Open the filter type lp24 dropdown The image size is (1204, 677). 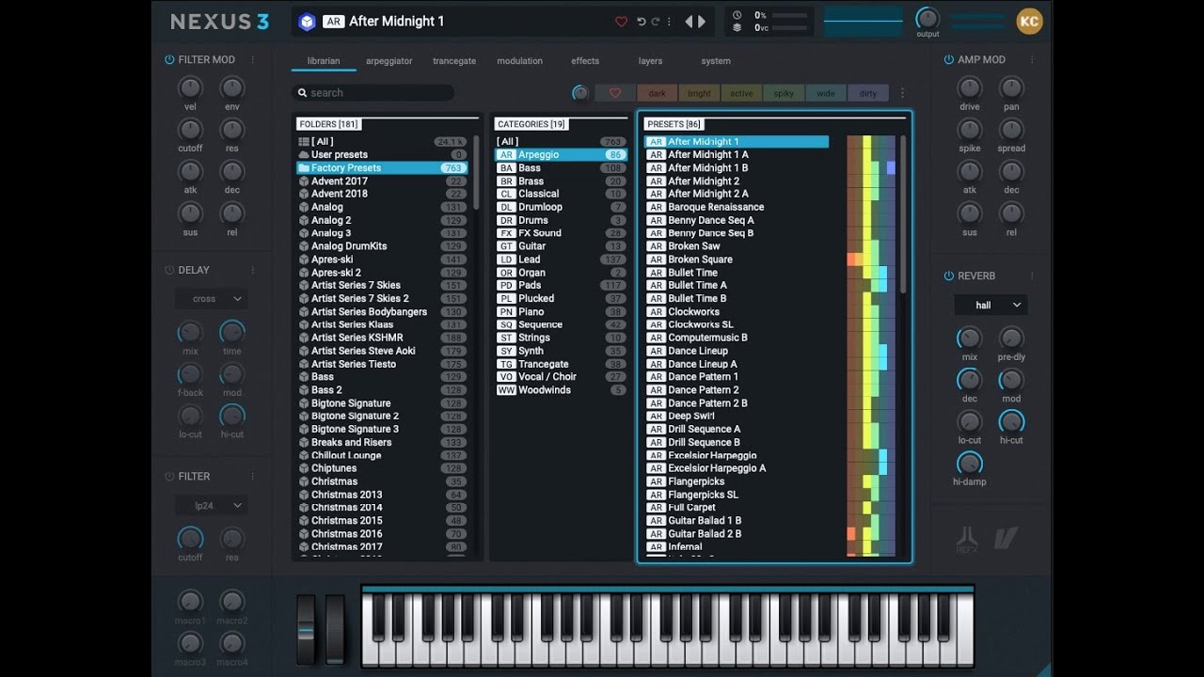(212, 506)
